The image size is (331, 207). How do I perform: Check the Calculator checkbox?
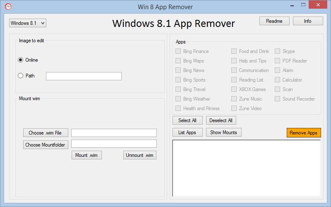coord(277,80)
